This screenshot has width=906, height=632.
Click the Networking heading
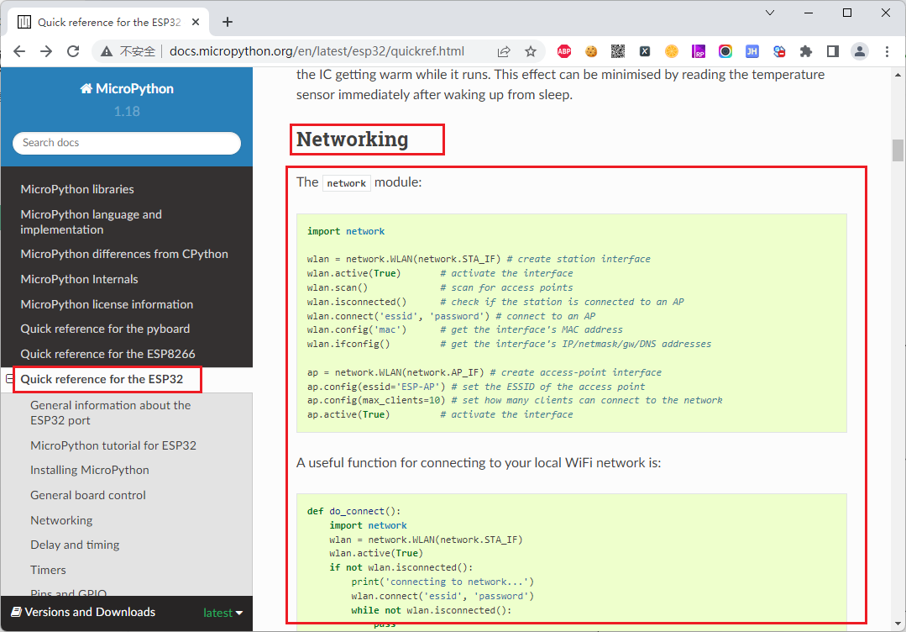pos(352,140)
